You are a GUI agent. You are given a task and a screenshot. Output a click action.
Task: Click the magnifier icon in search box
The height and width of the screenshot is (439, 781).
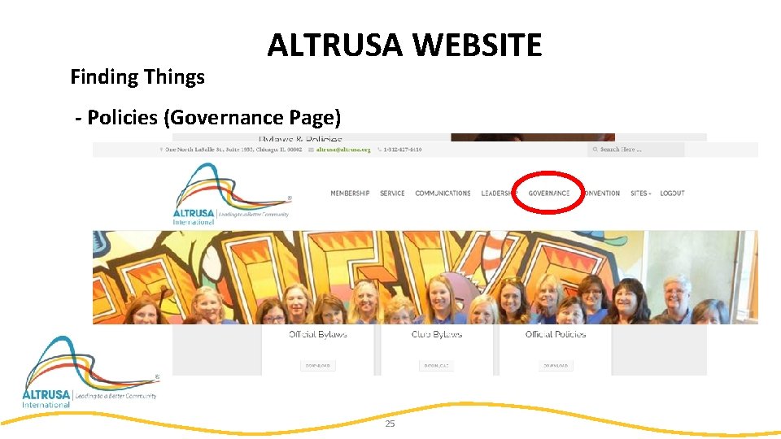point(595,150)
